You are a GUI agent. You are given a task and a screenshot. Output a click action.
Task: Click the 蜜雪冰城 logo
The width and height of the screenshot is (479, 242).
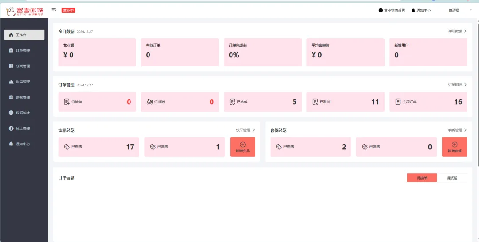point(24,11)
